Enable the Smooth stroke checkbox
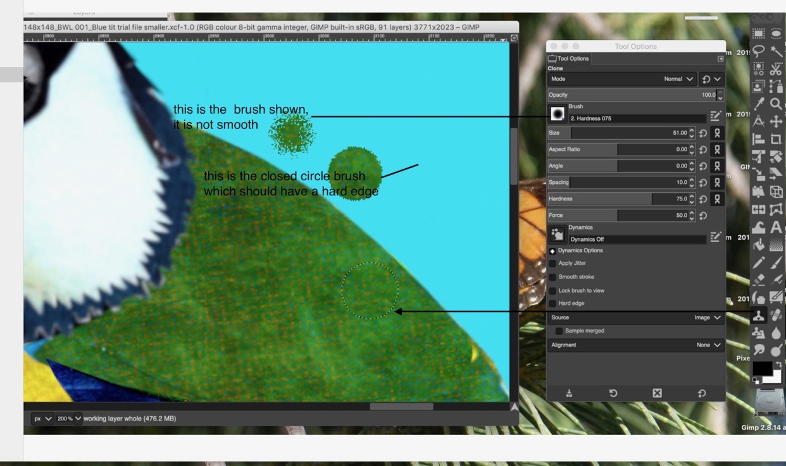Screen dimensions: 786x466 (552, 277)
